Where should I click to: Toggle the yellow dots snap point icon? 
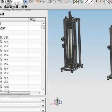coord(76,1)
